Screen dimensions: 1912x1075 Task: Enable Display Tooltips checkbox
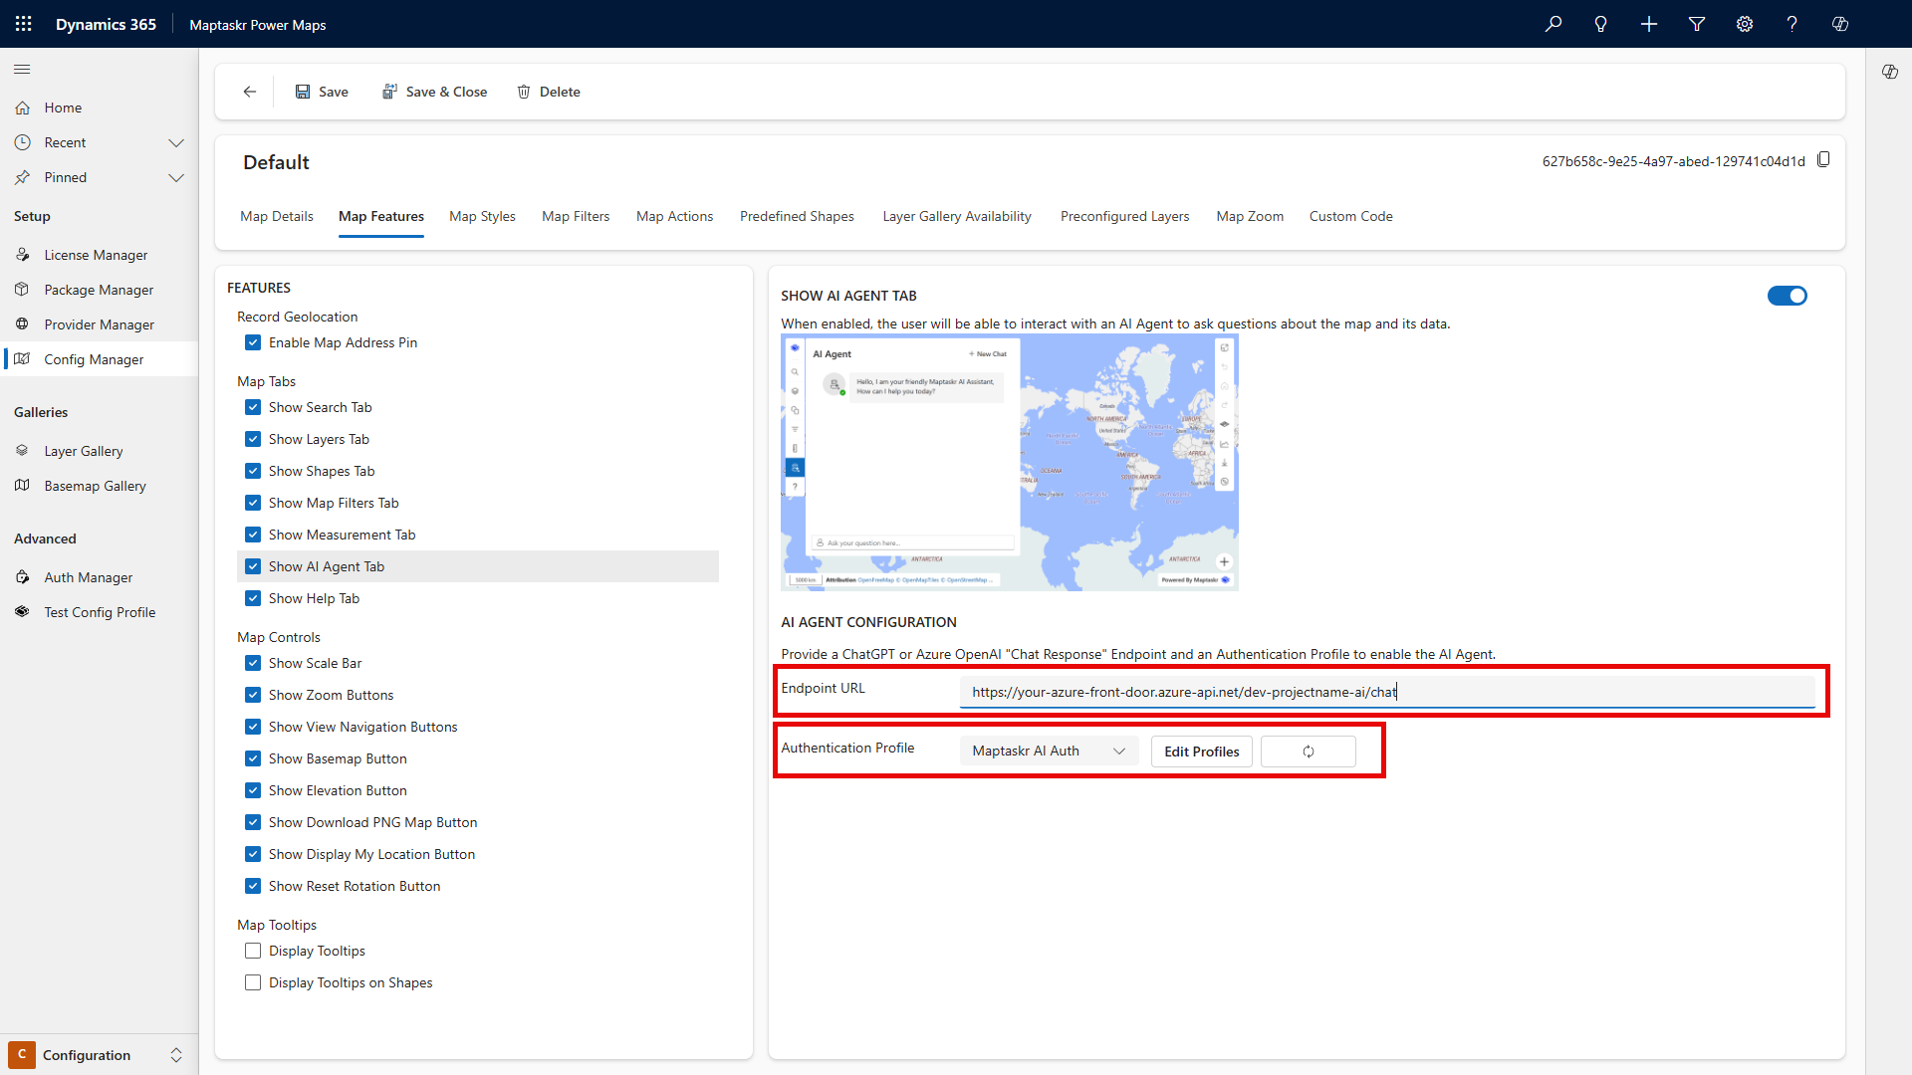(253, 951)
